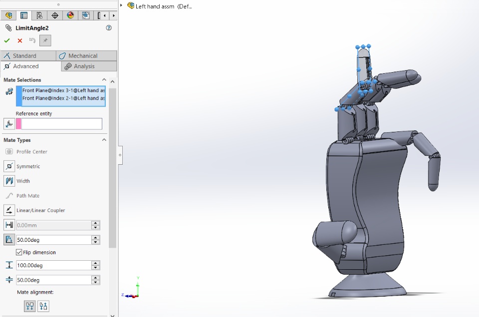Image resolution: width=479 pixels, height=317 pixels.
Task: Click the view orientation triad
Action: coord(132,288)
